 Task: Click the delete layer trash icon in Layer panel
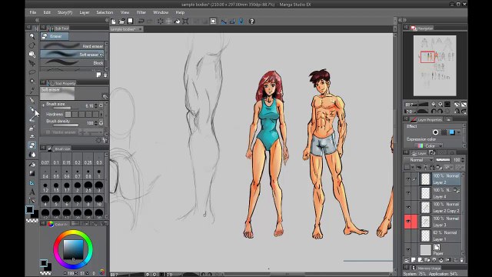pyautogui.click(x=461, y=260)
